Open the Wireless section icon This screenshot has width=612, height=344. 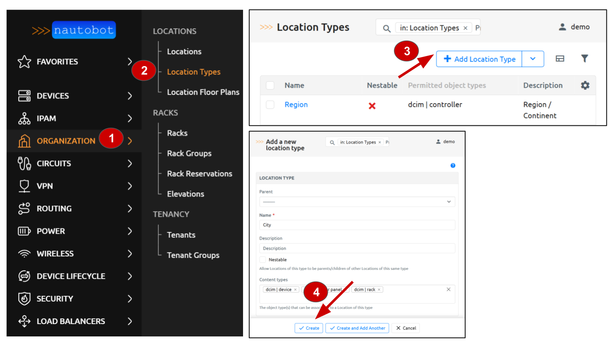[24, 253]
